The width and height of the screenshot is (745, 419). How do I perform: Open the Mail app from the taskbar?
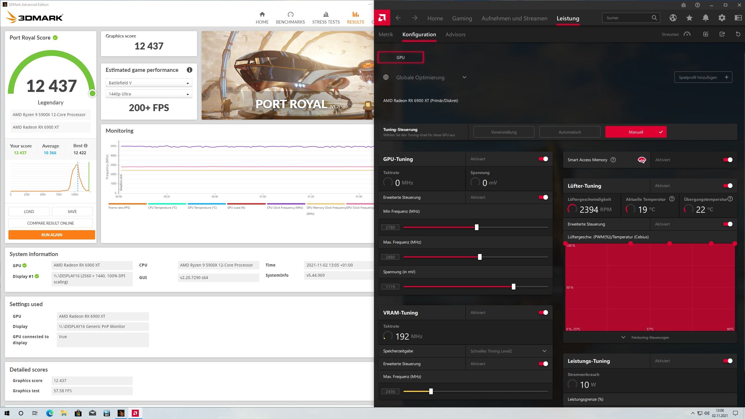click(x=92, y=413)
